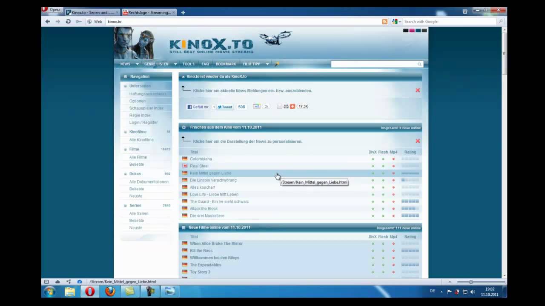Click the Google +1 button
This screenshot has height=306, width=545.
pyautogui.click(x=257, y=106)
